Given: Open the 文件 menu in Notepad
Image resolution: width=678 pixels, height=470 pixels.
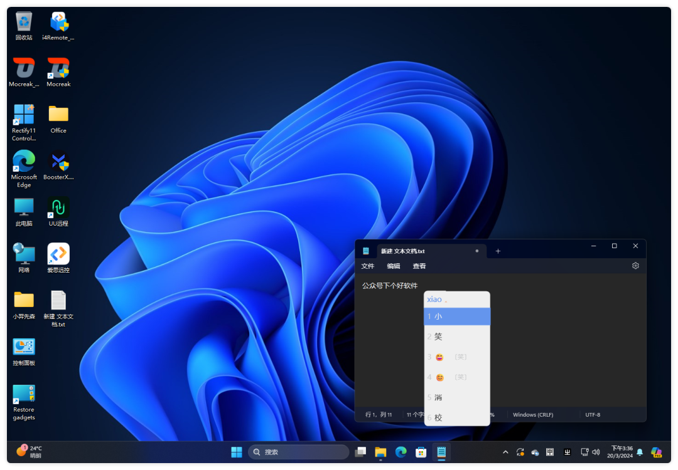Looking at the screenshot, I should coord(368,266).
